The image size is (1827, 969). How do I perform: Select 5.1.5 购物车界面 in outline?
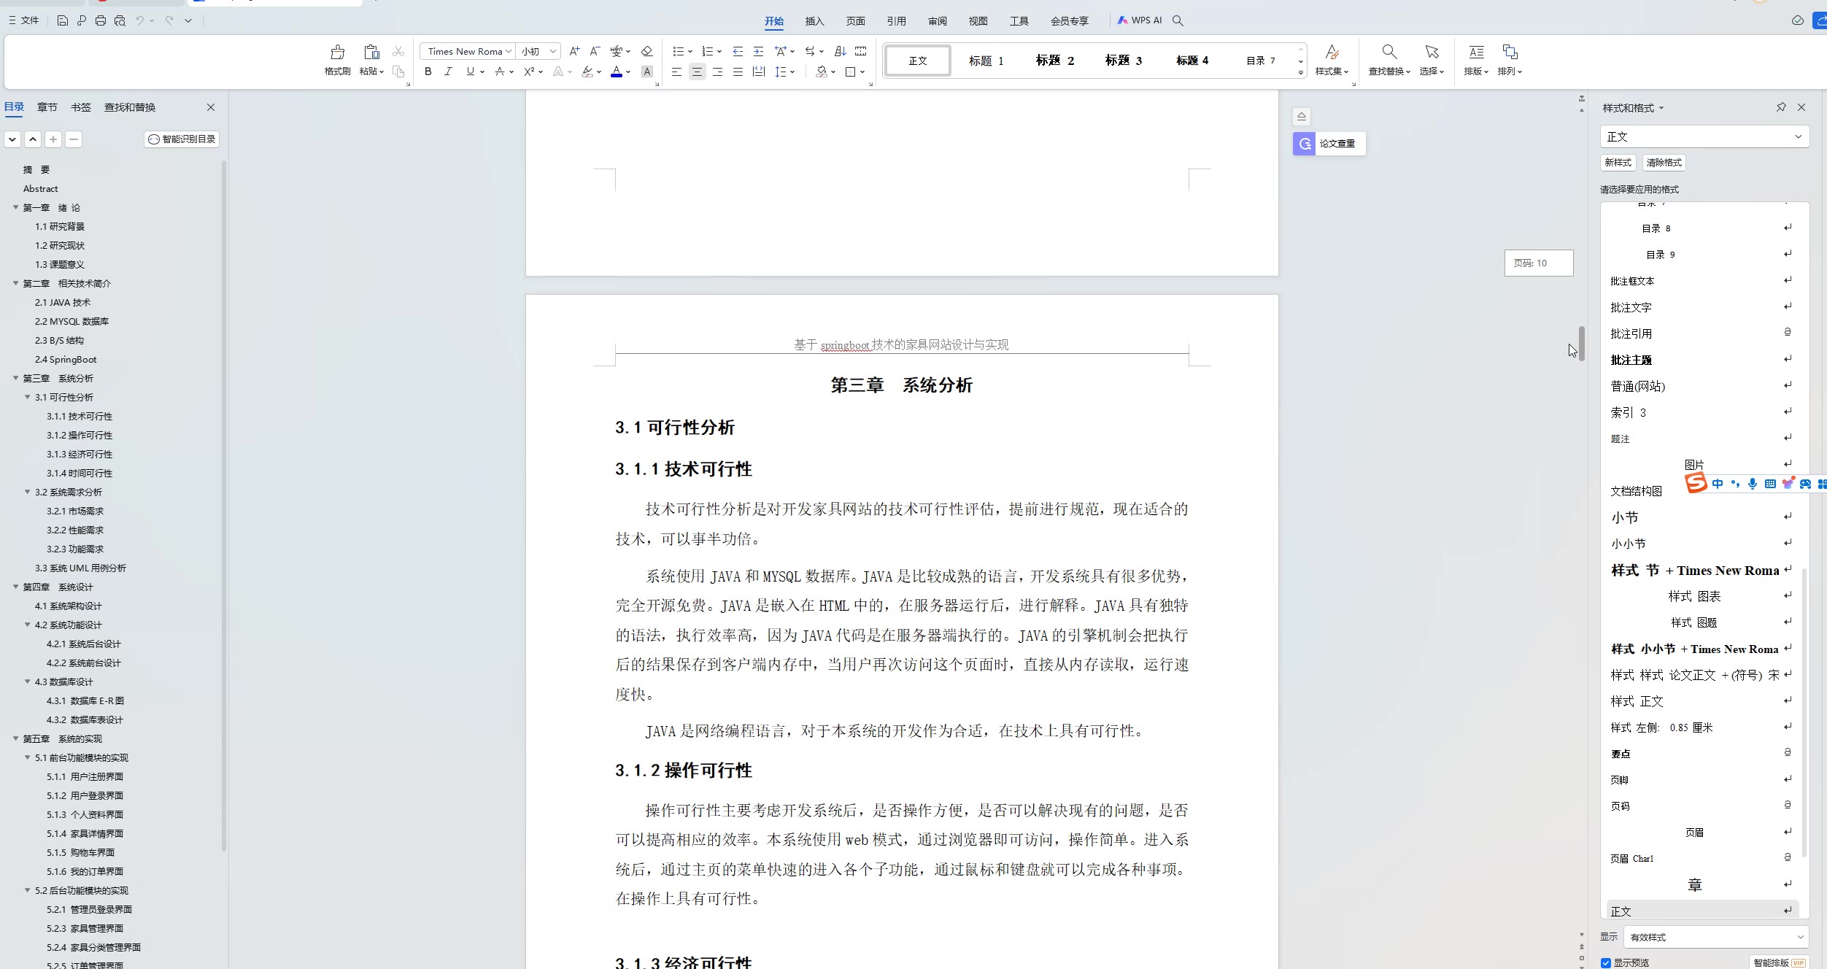pos(80,852)
